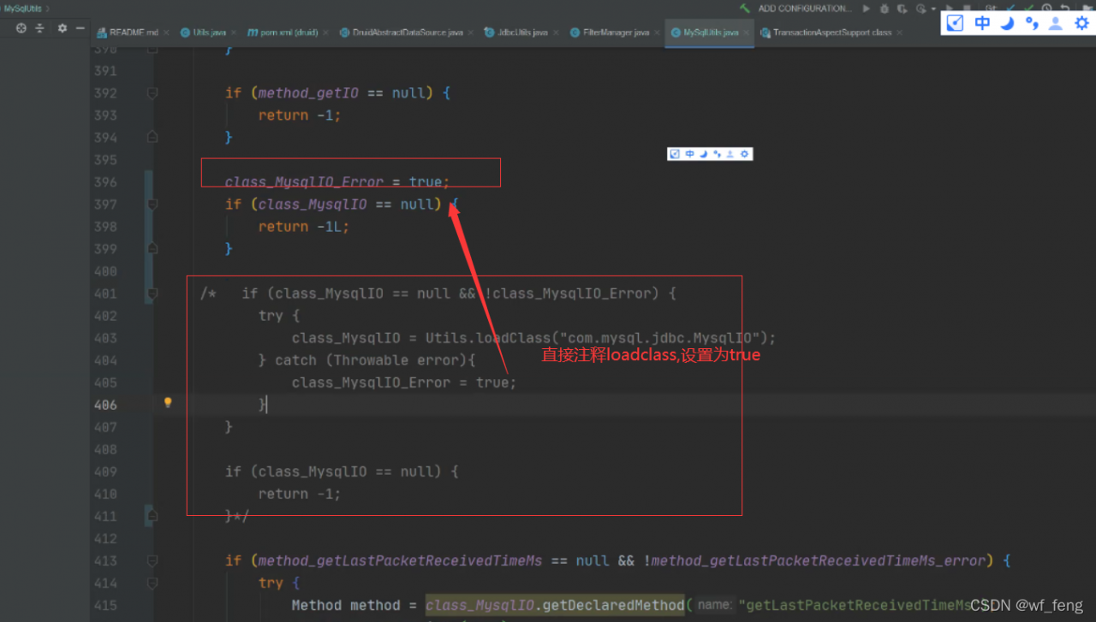Click the input method logo icon
The width and height of the screenshot is (1096, 622).
point(956,23)
